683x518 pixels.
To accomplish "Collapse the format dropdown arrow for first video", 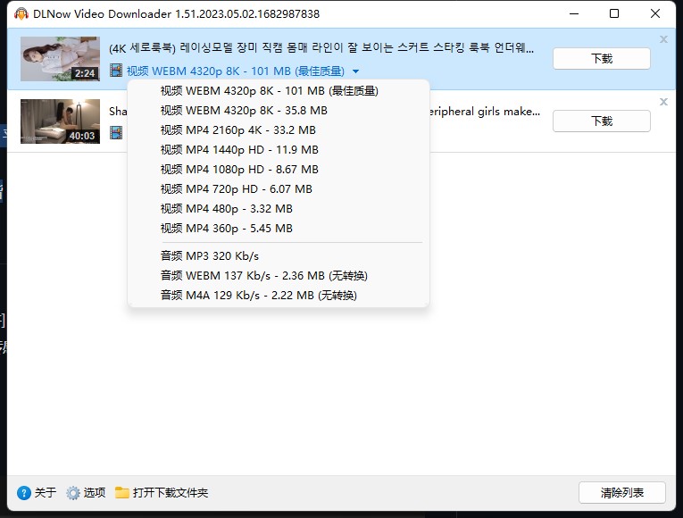I will pyautogui.click(x=356, y=71).
